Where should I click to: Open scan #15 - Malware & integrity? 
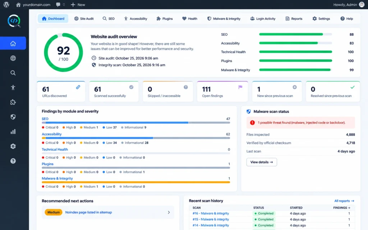pos(211,219)
